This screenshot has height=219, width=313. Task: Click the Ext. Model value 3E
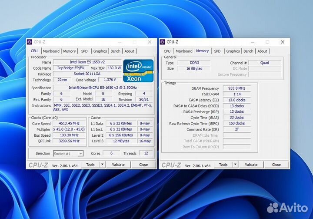pos(103,99)
